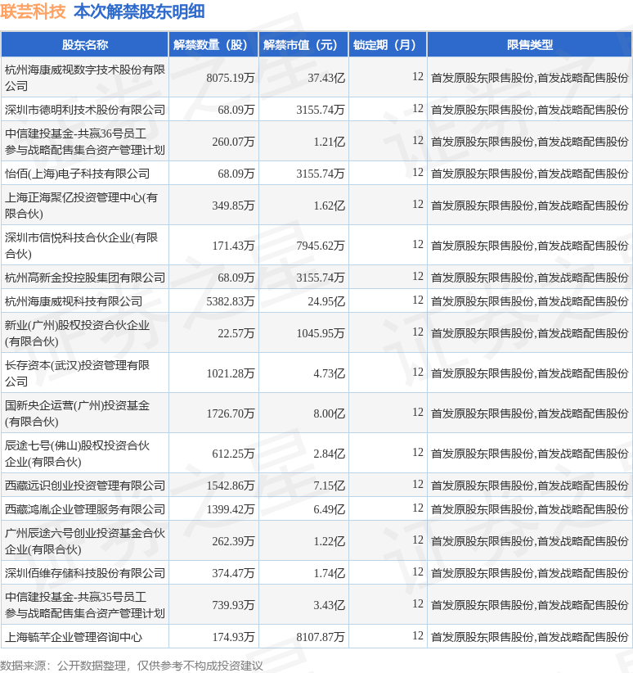Click 深圳市信悦科技合伙企业 shareholder name
633x673 pixels.
pyautogui.click(x=82, y=246)
